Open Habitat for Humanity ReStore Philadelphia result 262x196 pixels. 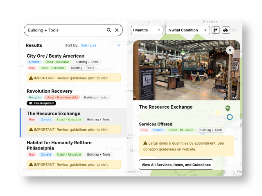(59, 145)
